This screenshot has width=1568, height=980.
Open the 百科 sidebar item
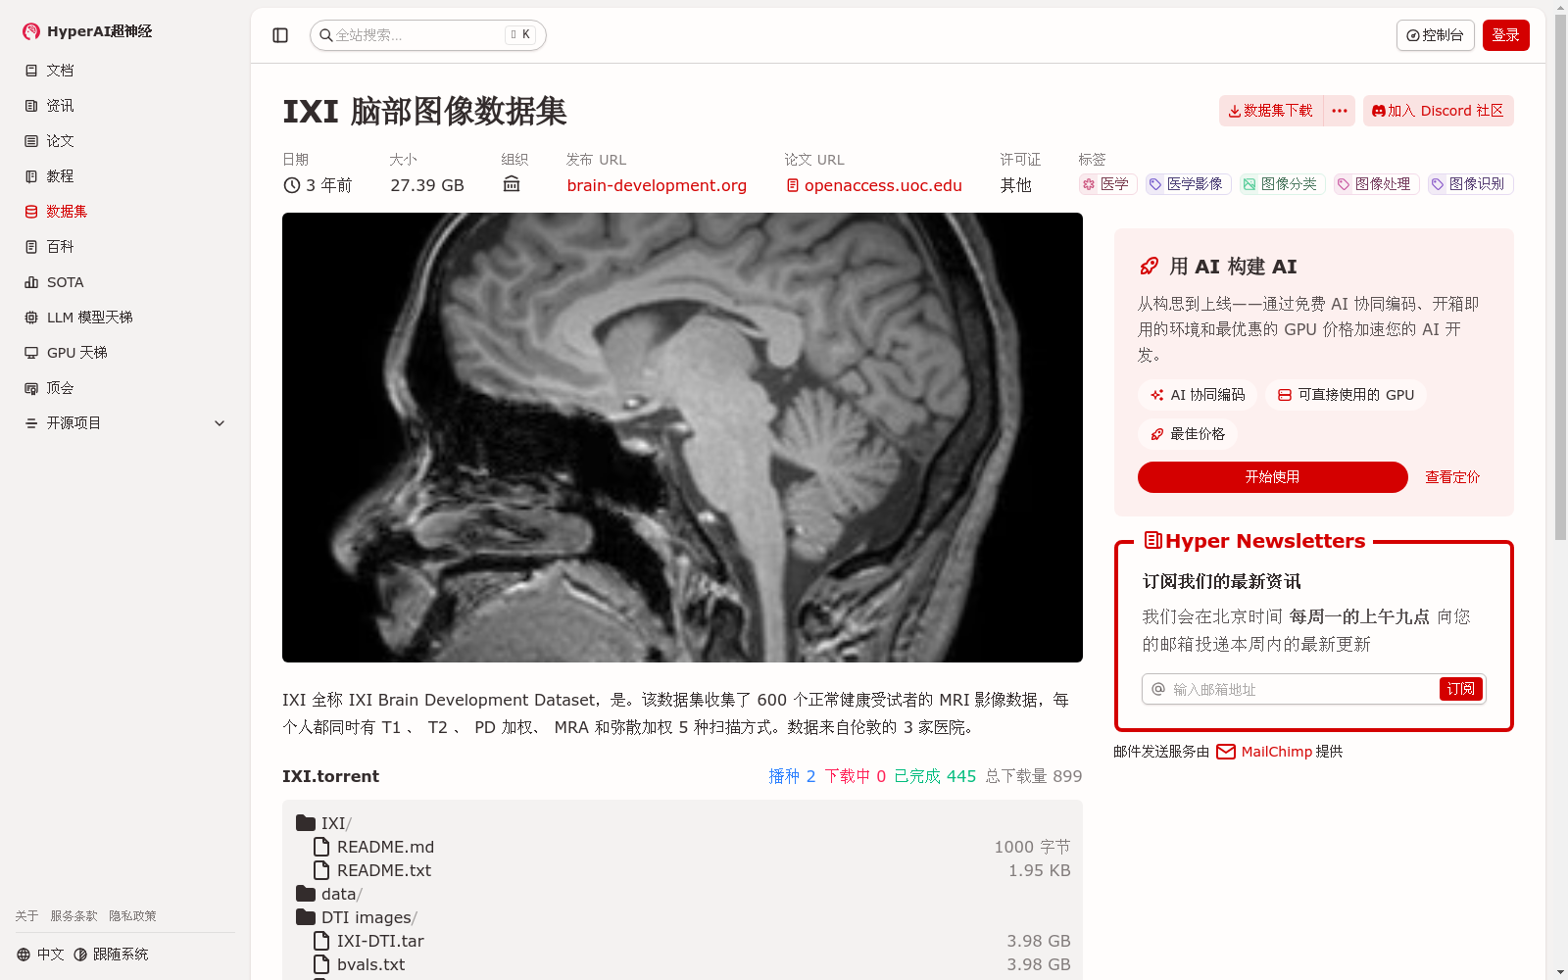click(x=125, y=247)
